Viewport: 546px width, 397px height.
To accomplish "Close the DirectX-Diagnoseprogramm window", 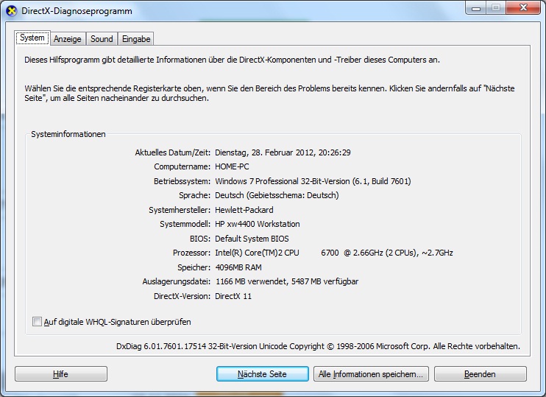I will (x=523, y=8).
